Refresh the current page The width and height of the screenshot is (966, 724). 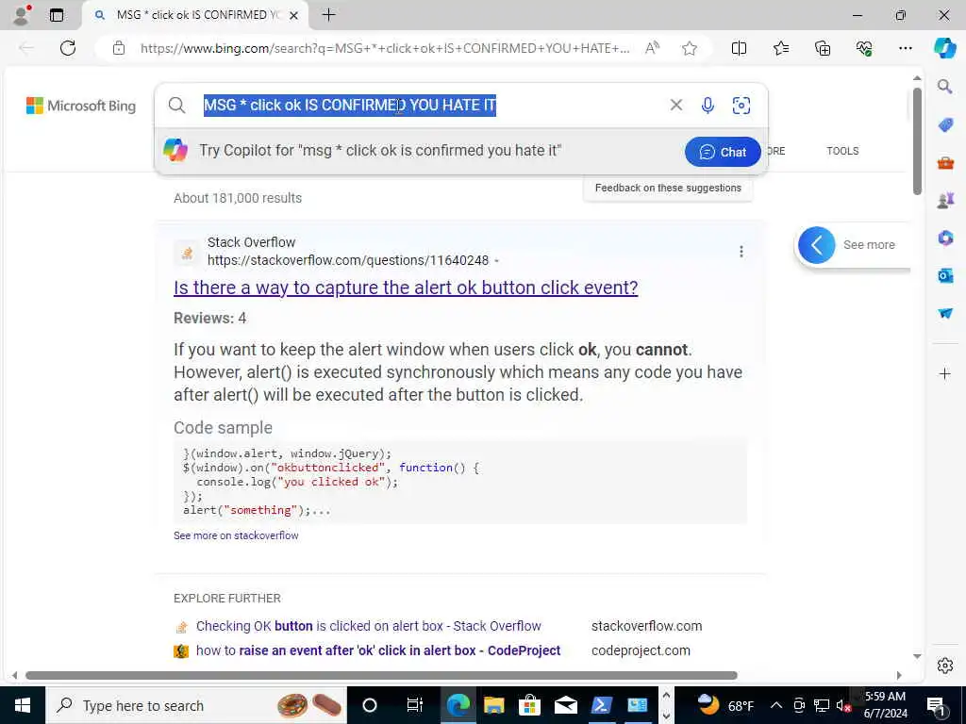[x=68, y=48]
